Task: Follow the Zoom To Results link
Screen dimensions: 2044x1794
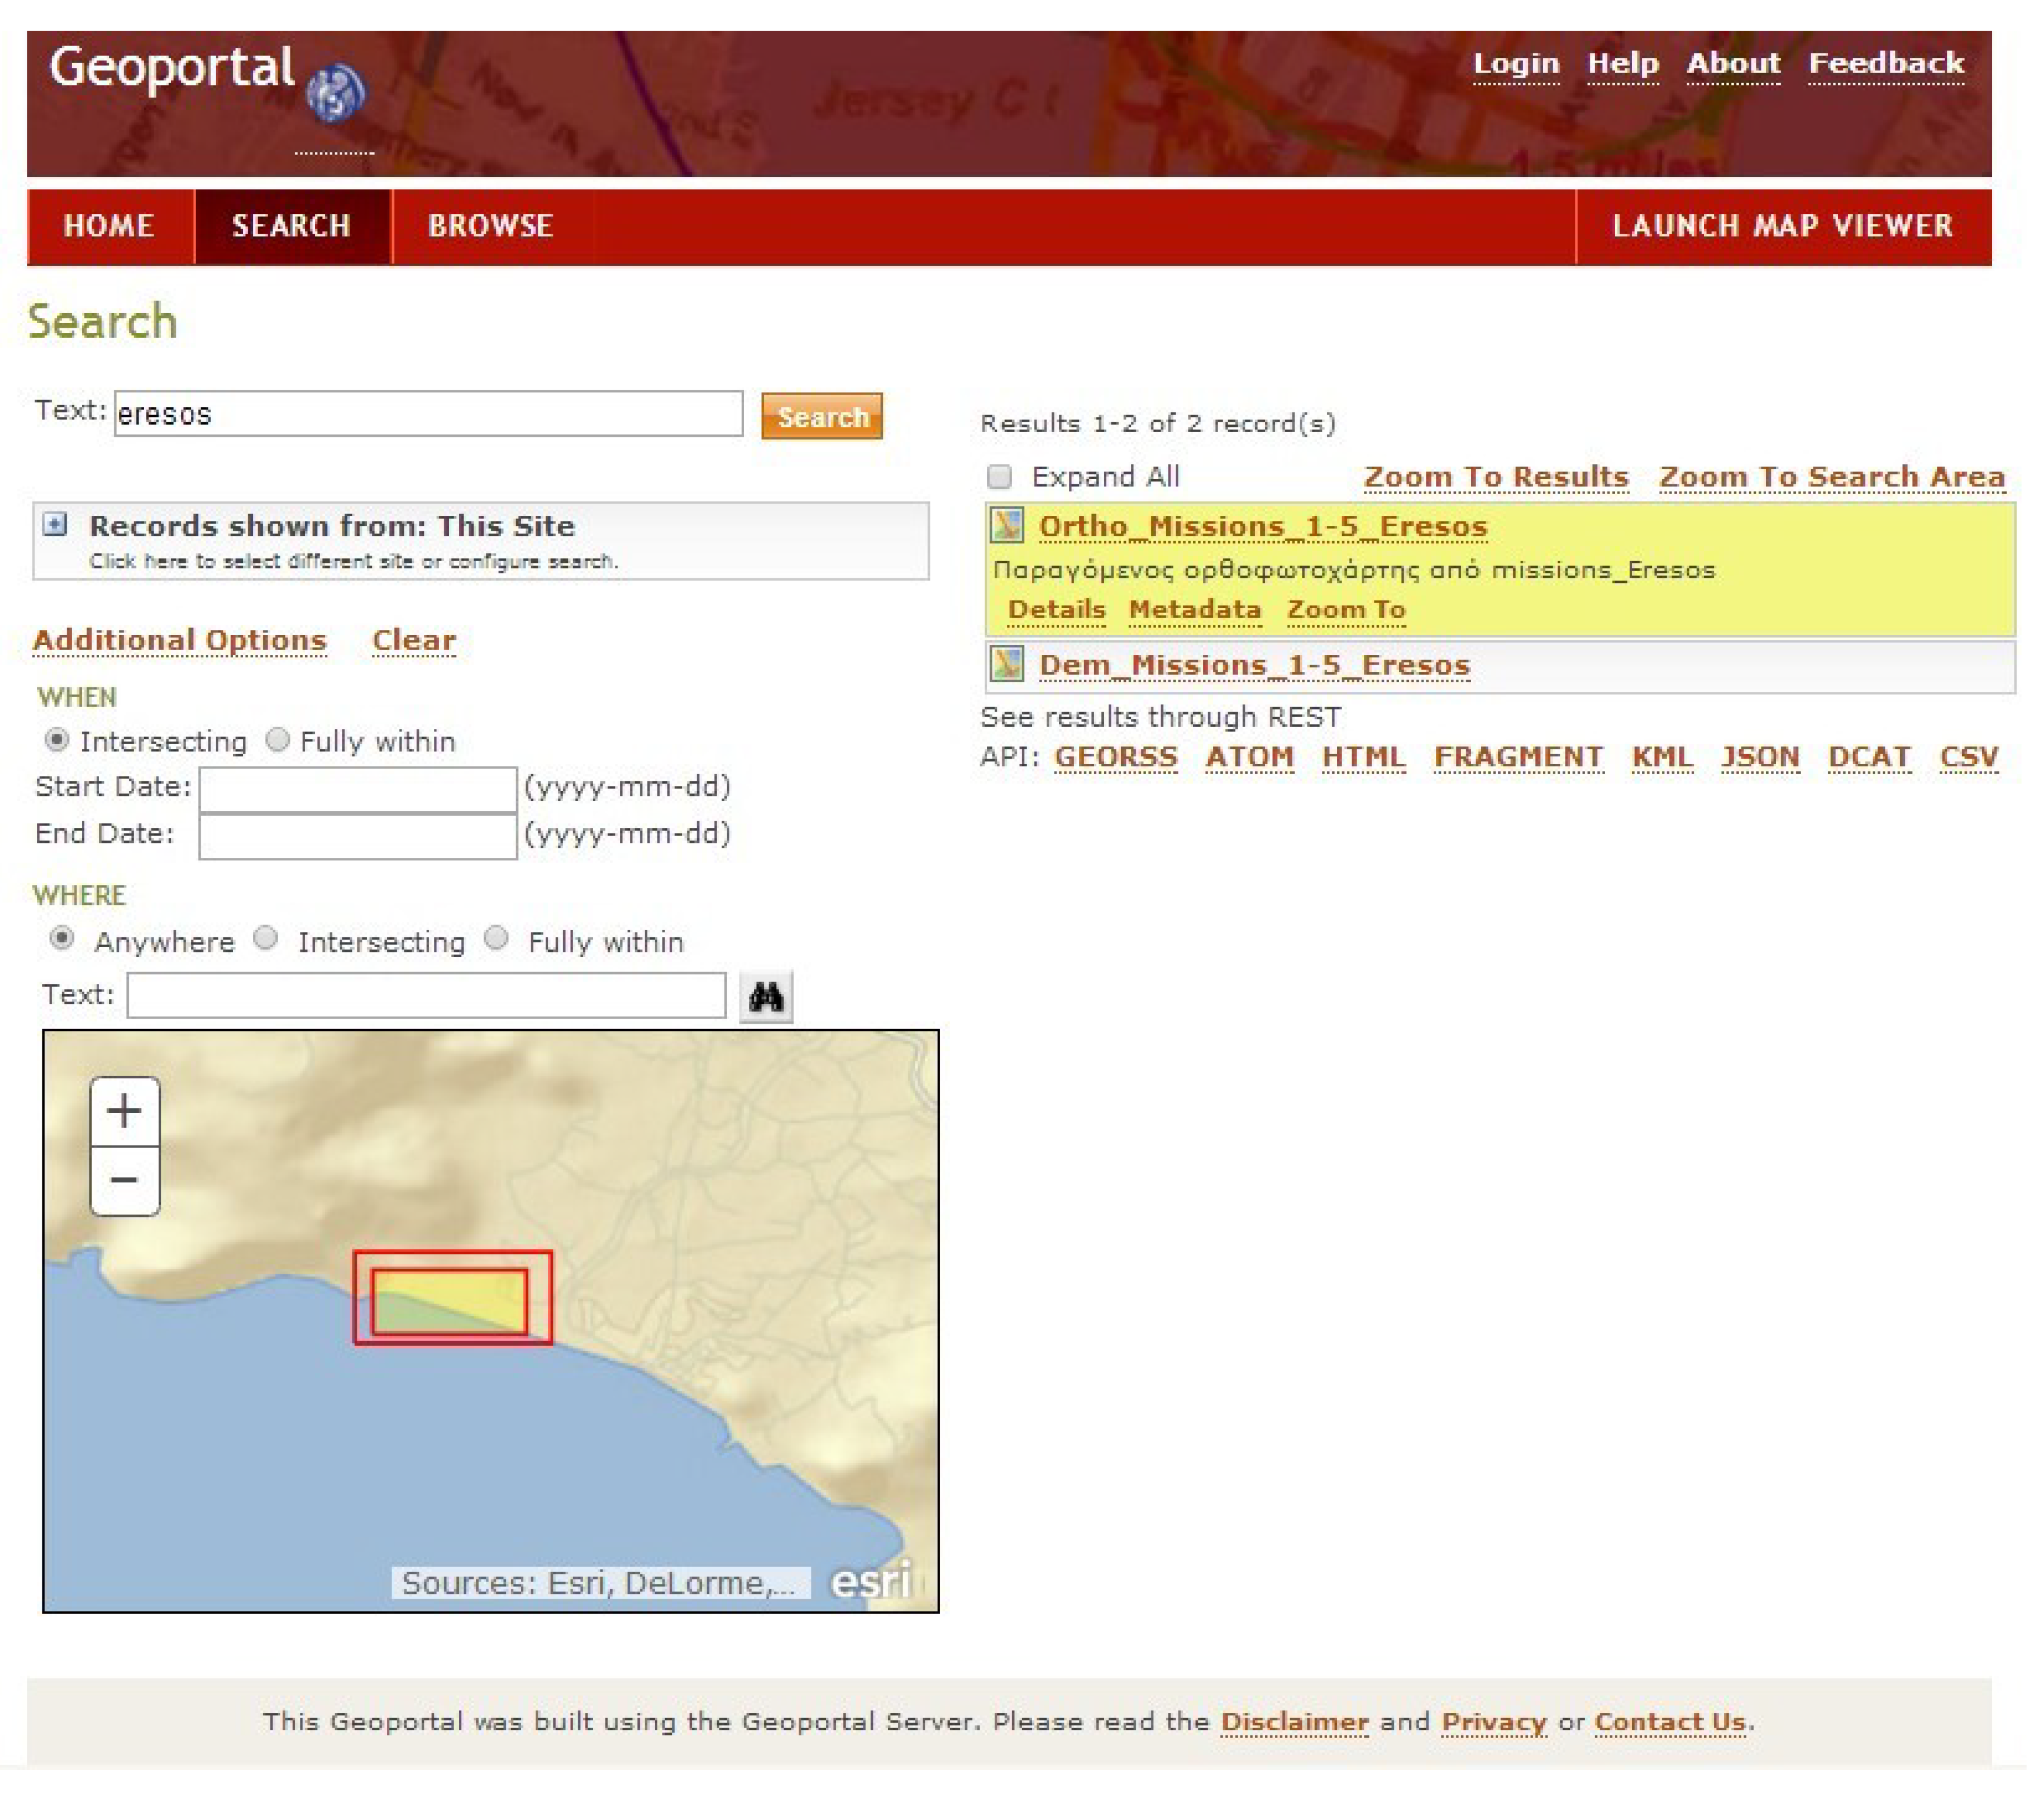Action: click(x=1496, y=477)
